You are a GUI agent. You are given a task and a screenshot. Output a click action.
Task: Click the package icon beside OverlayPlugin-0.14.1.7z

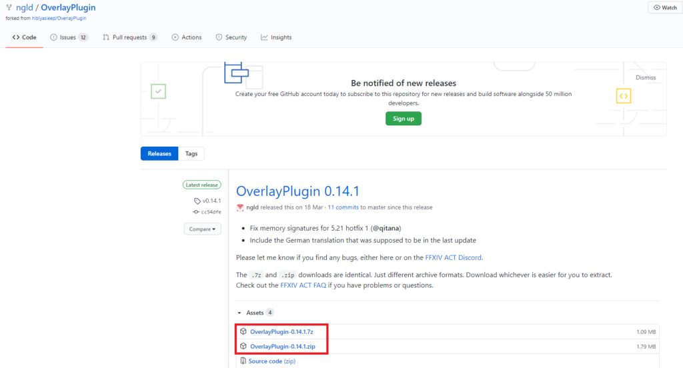(x=243, y=331)
